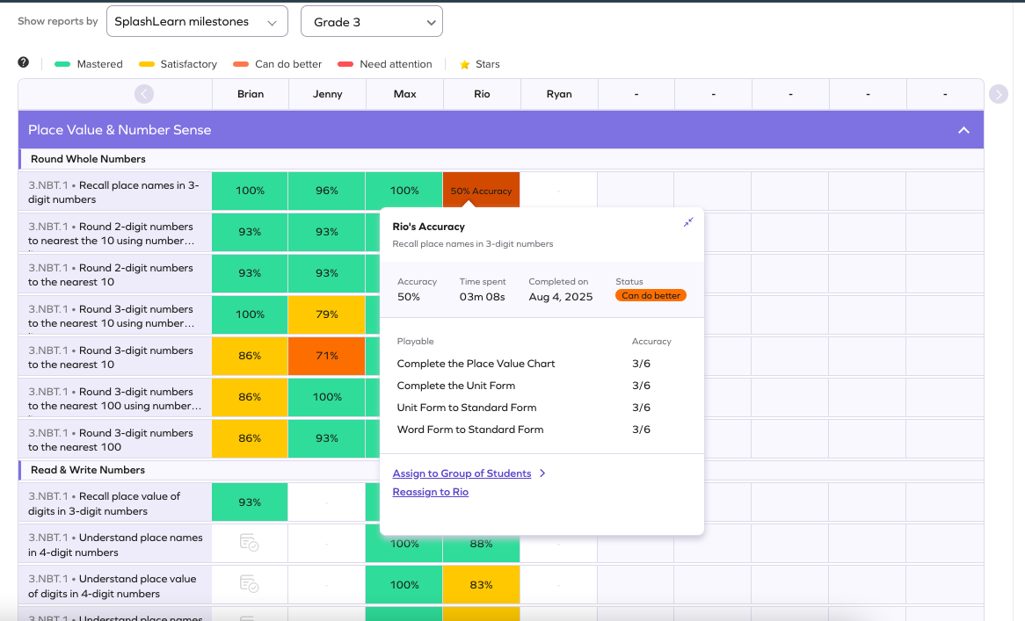Select the Jenny student column header
Viewport: 1025px width, 621px height.
click(x=327, y=94)
